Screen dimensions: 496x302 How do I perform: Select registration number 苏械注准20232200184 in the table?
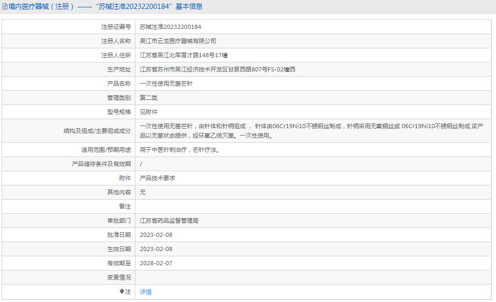(171, 27)
